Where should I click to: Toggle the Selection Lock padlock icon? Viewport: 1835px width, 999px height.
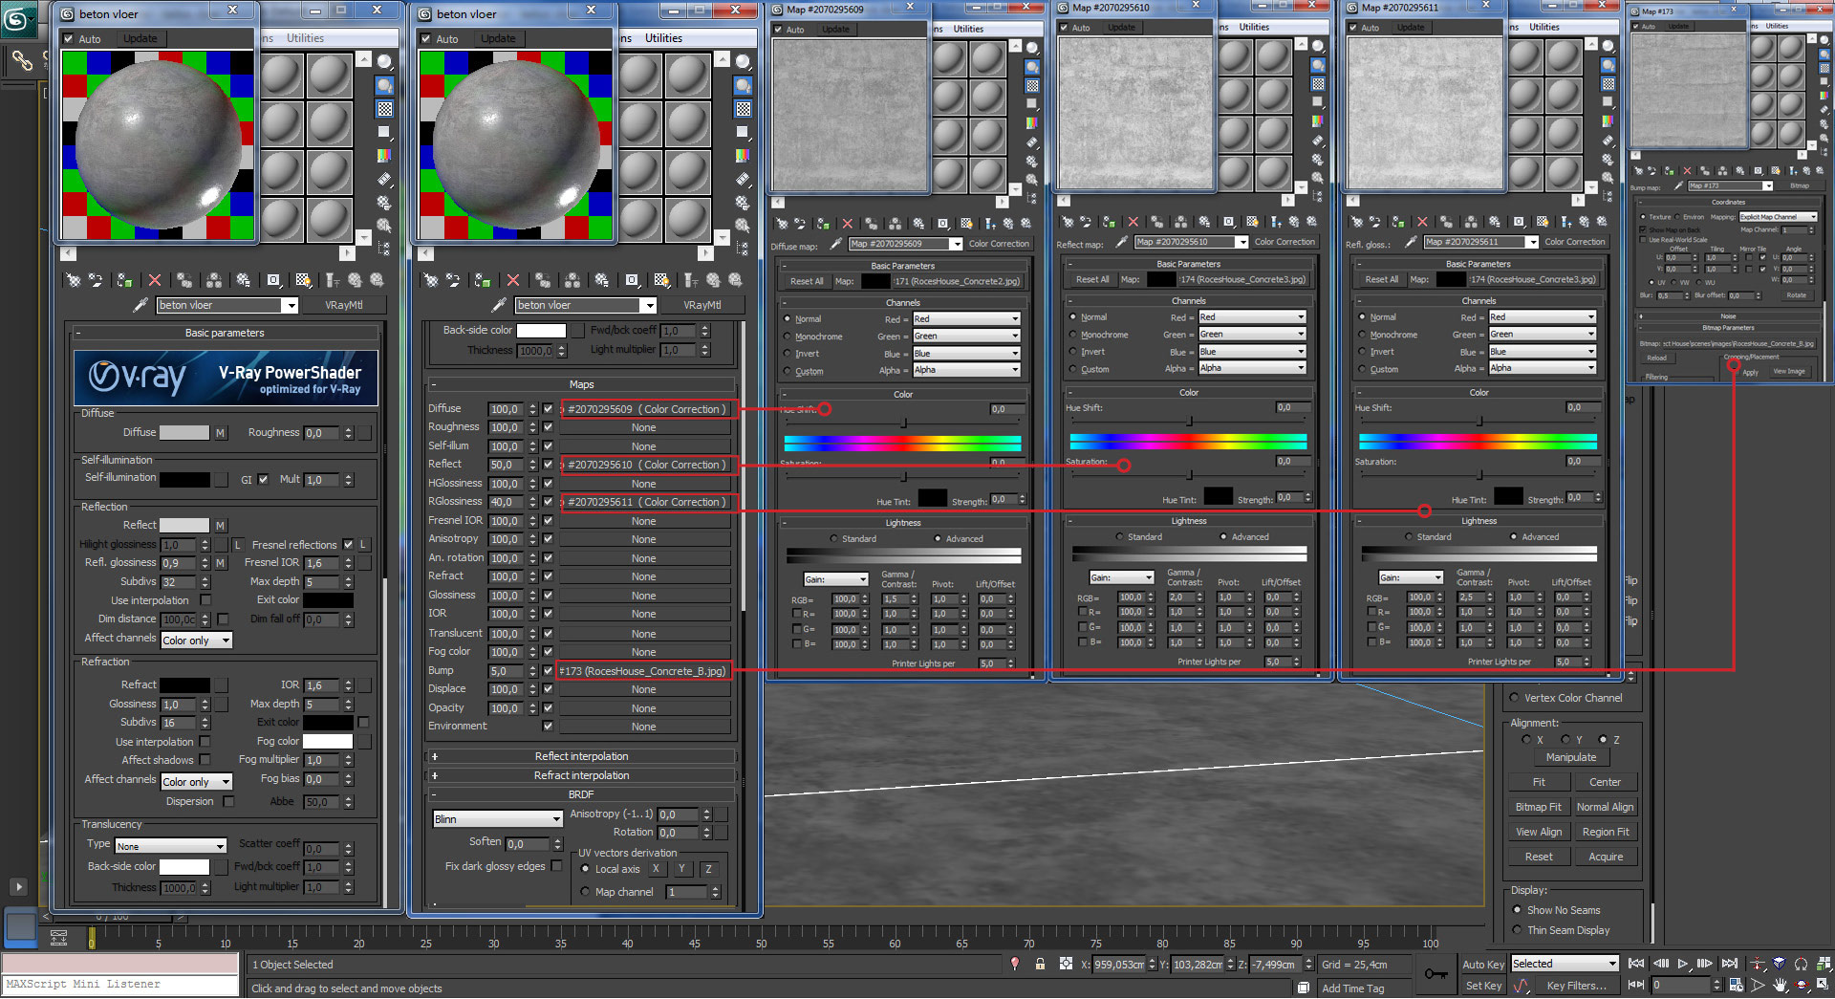point(1040,965)
